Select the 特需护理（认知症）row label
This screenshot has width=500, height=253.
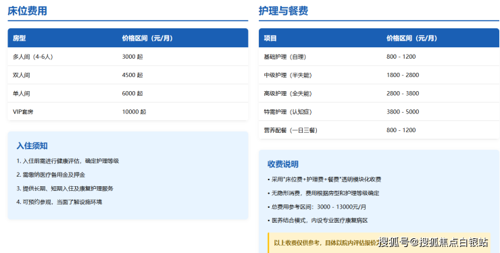coord(288,112)
